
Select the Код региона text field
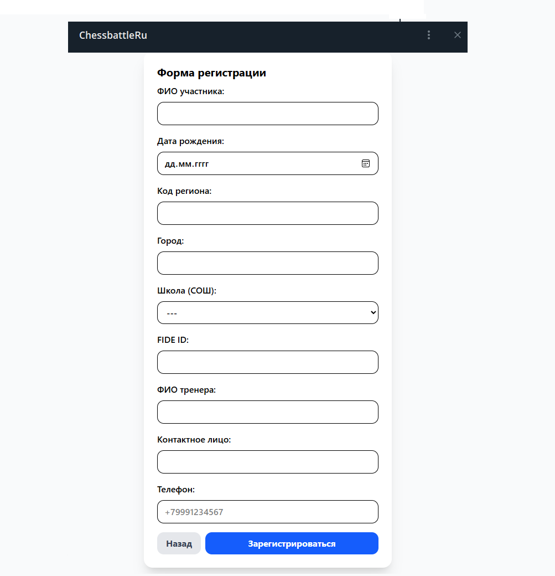pos(268,213)
